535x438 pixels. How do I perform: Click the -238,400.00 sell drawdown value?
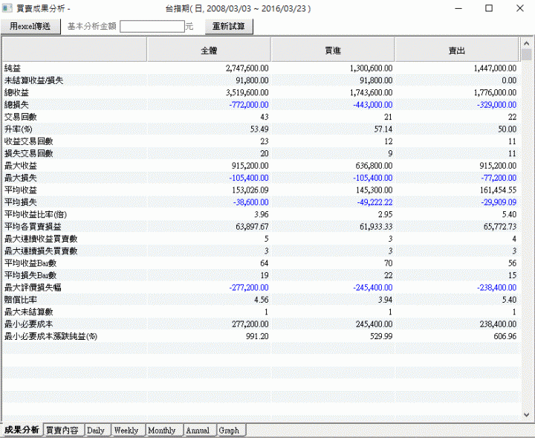(x=497, y=288)
